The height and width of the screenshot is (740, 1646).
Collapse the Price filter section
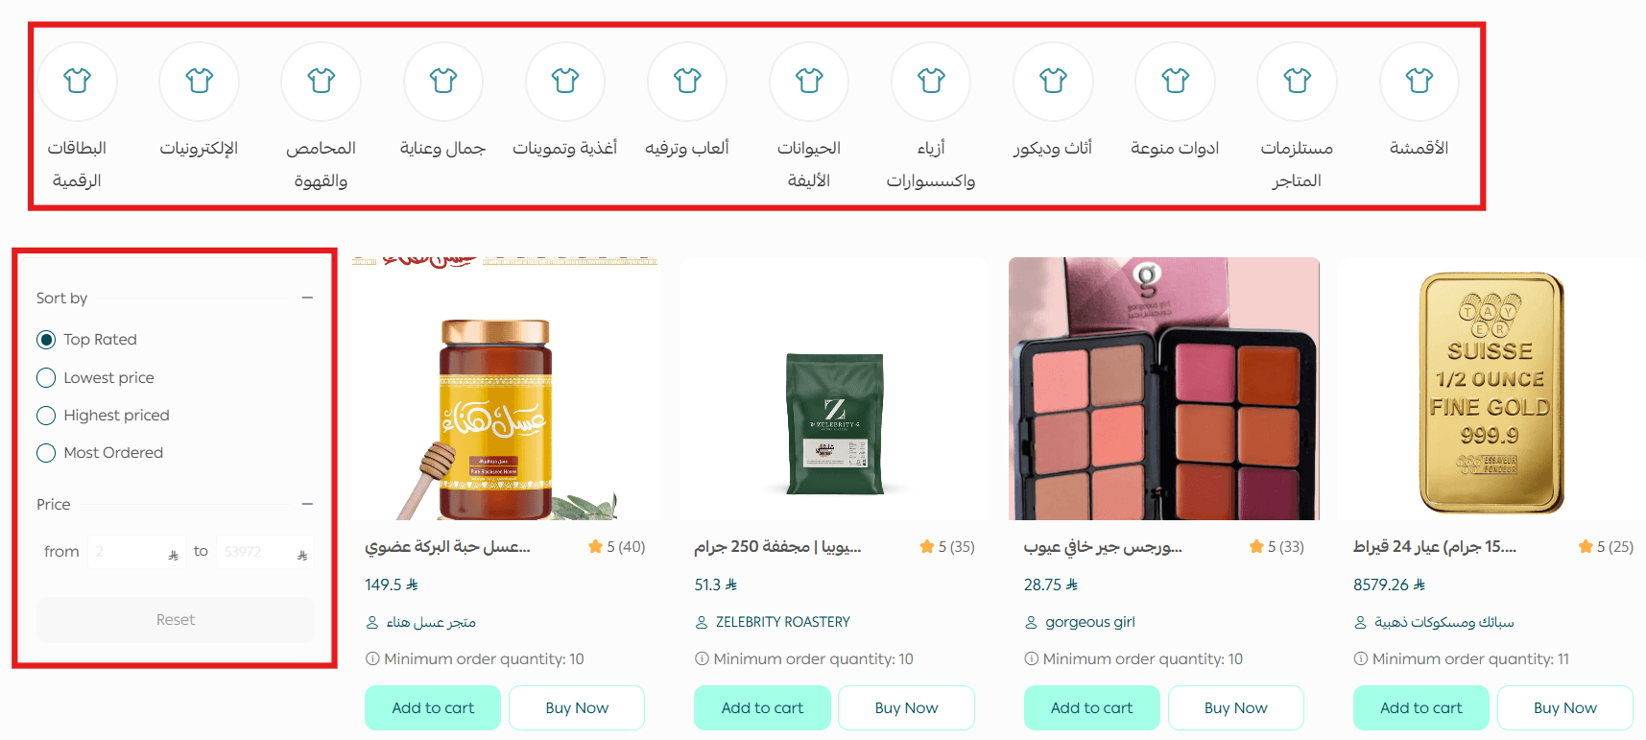307,504
